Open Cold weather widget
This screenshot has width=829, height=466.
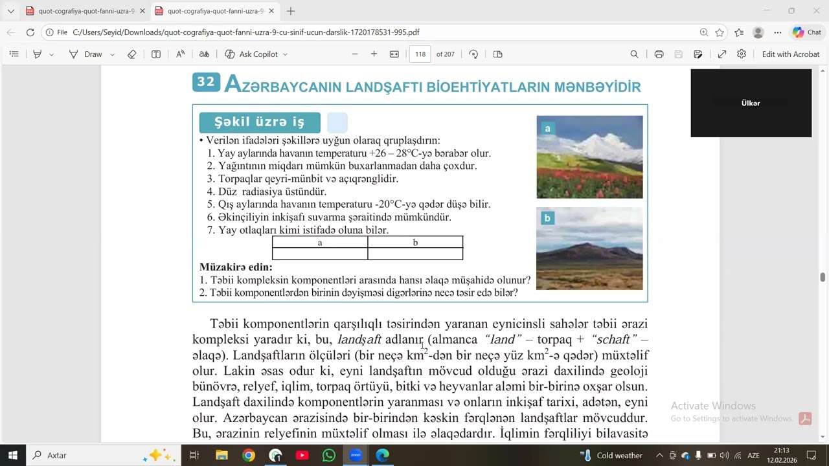pos(611,455)
